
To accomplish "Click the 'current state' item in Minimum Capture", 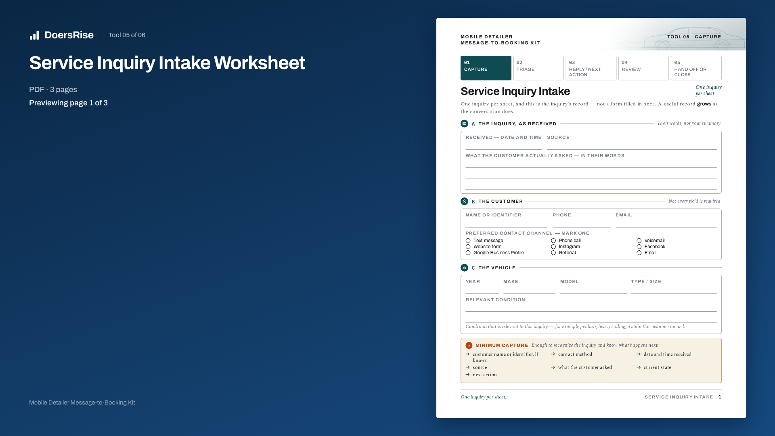I will tap(657, 367).
